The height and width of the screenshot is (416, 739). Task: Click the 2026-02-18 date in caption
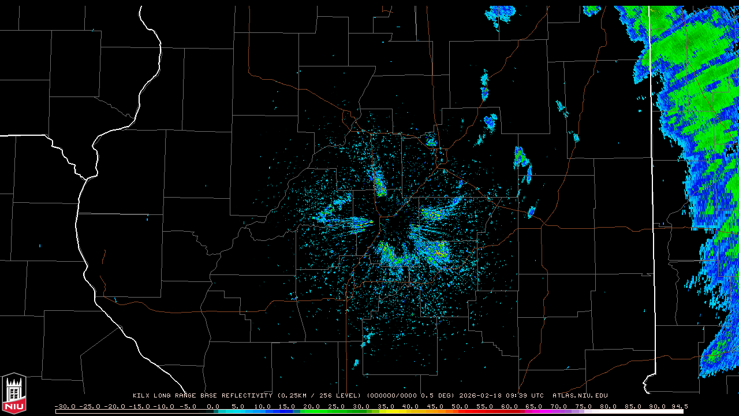[482, 396]
